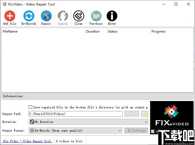Open the Fix.Video - Video Repair Tool link
Viewport: 195px width, 145px height.
(27, 141)
